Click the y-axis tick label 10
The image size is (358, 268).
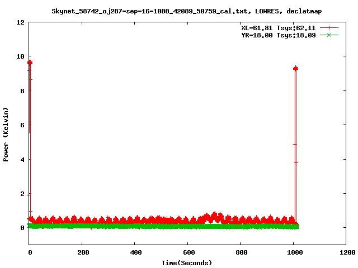coord(20,56)
